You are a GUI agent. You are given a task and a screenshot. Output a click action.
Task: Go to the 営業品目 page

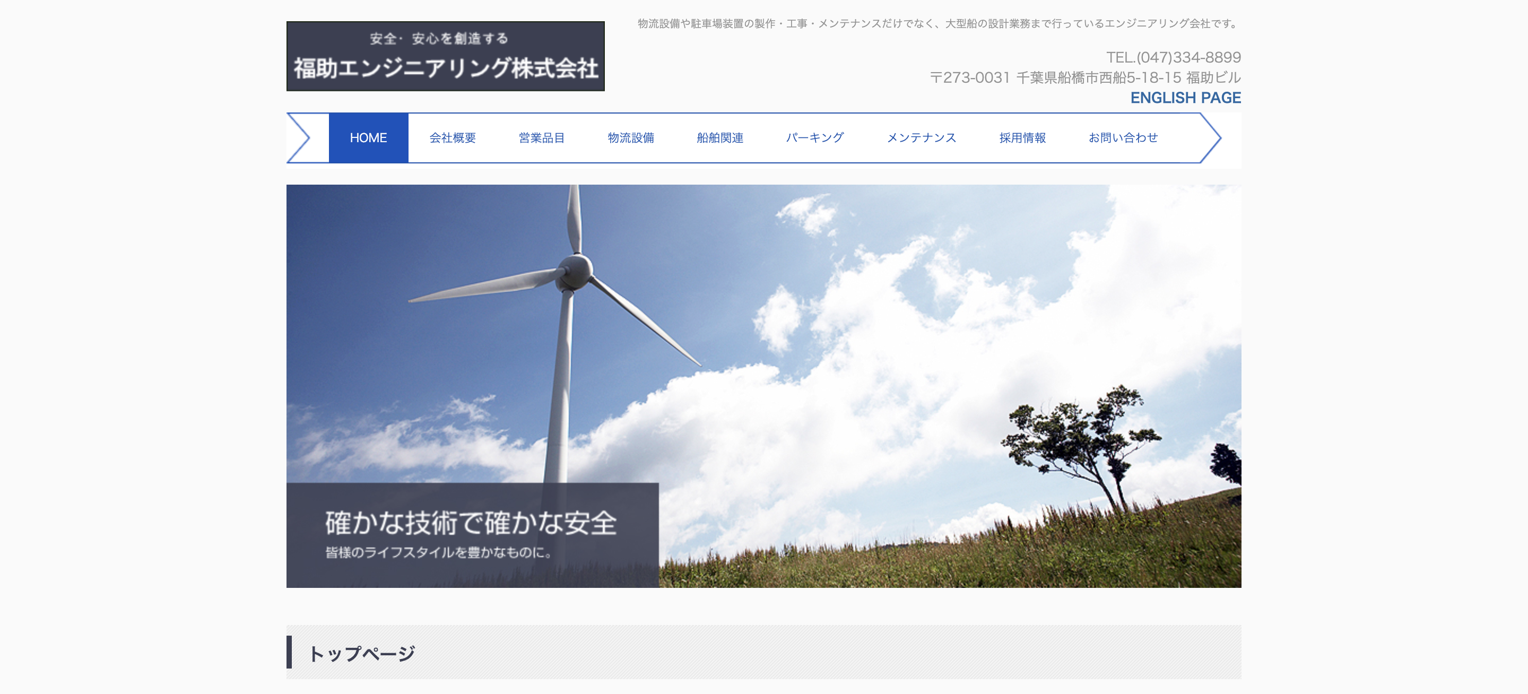click(541, 137)
